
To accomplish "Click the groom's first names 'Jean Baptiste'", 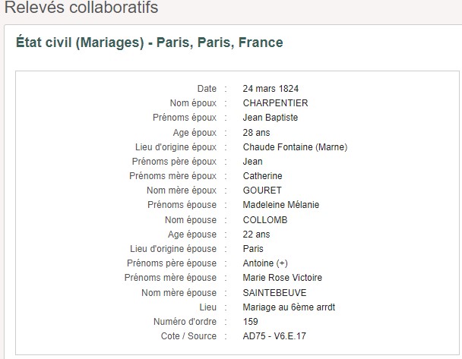I will (271, 118).
